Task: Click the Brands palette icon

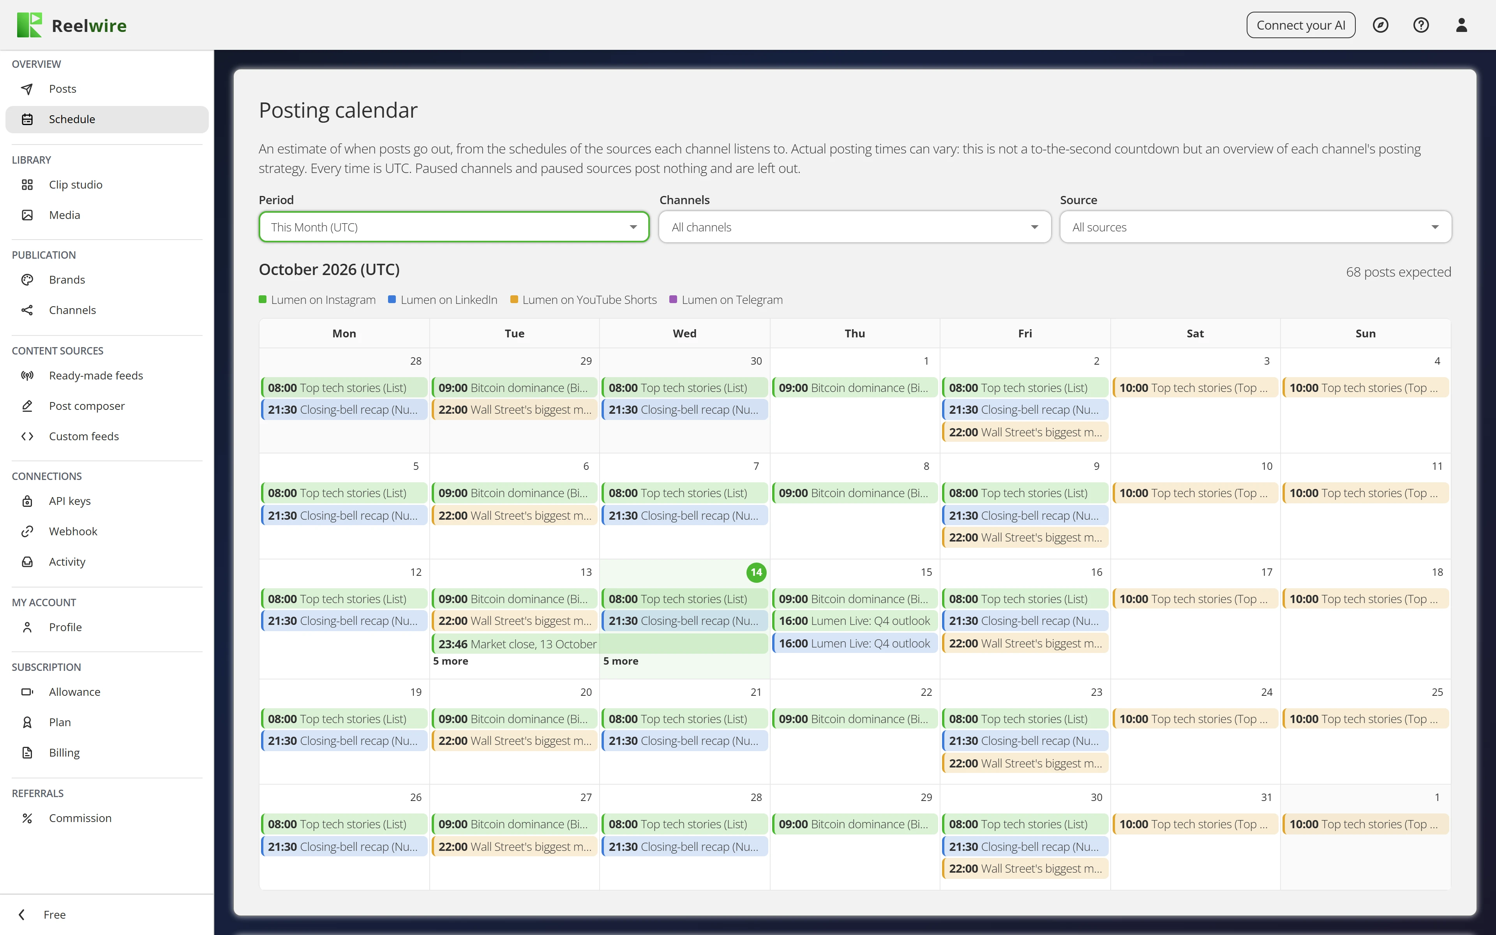Action: [x=27, y=280]
